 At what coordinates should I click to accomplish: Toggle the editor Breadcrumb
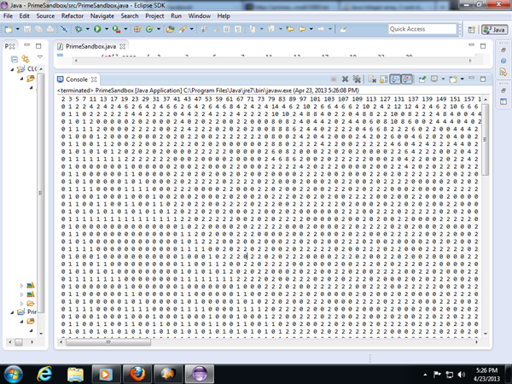204,29
